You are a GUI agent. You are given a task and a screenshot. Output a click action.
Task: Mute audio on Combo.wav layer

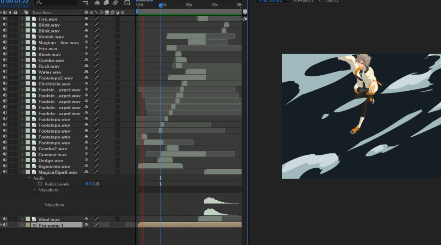[5, 60]
